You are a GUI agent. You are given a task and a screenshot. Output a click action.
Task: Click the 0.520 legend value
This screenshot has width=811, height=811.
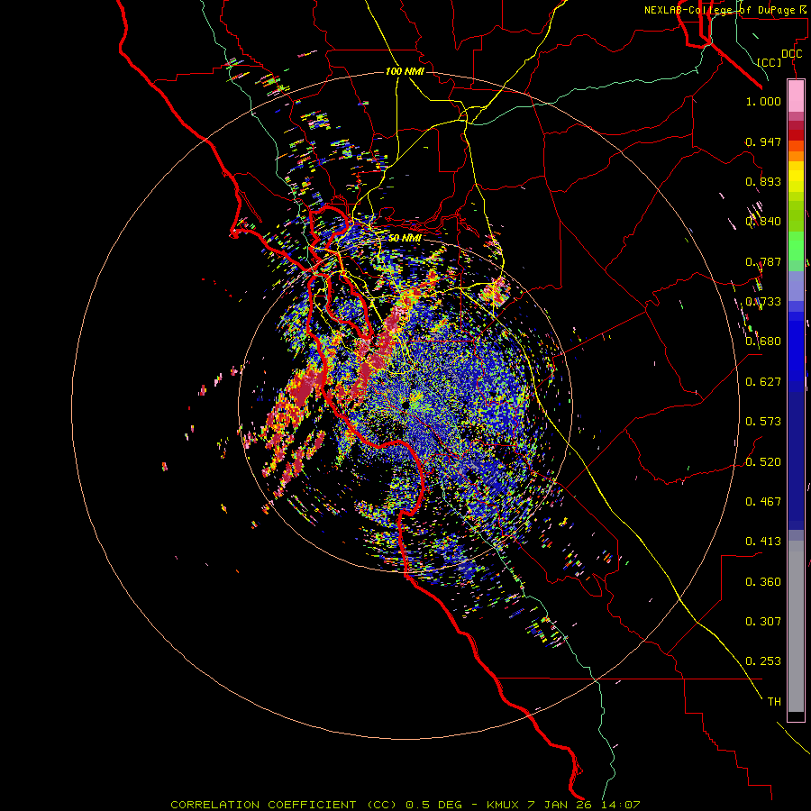point(763,462)
